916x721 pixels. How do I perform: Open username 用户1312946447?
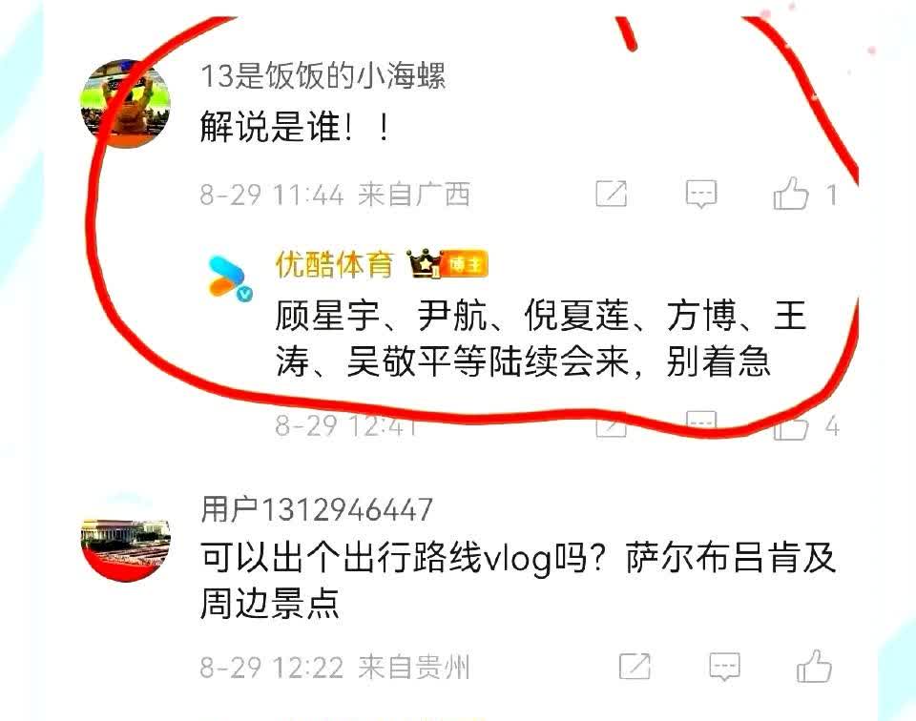click(x=316, y=509)
